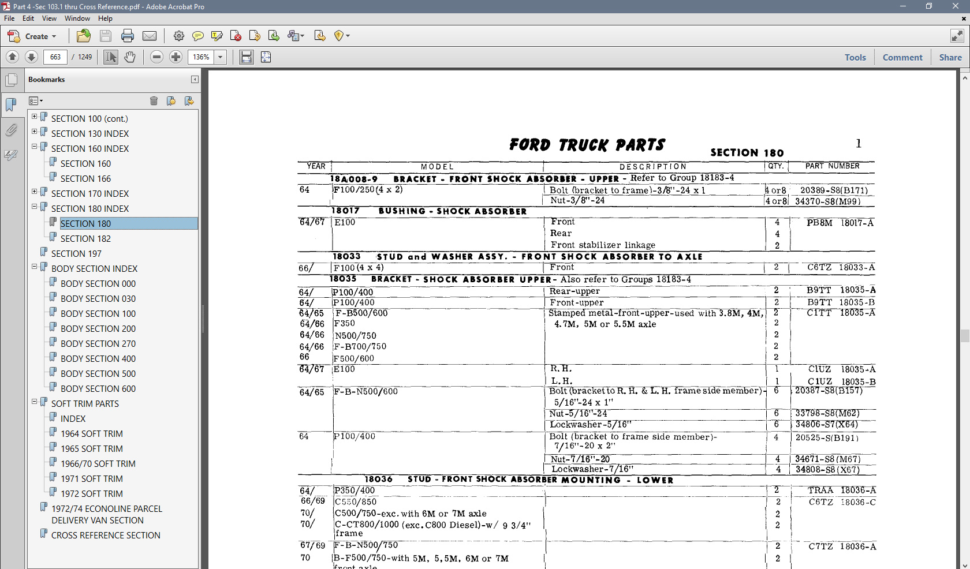Click the page number field
Screen dimensions: 970x569
click(x=55, y=57)
